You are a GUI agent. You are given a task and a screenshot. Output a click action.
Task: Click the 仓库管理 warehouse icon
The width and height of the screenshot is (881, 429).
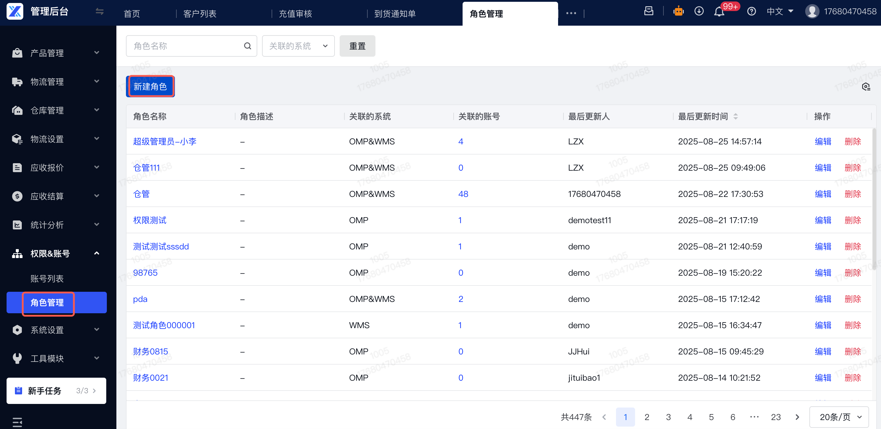point(17,110)
